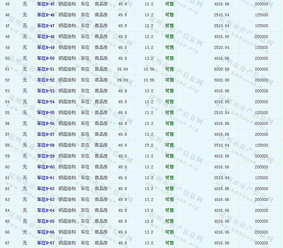View the 车位K-65 listing link
283x248 pixels.
click(45, 221)
